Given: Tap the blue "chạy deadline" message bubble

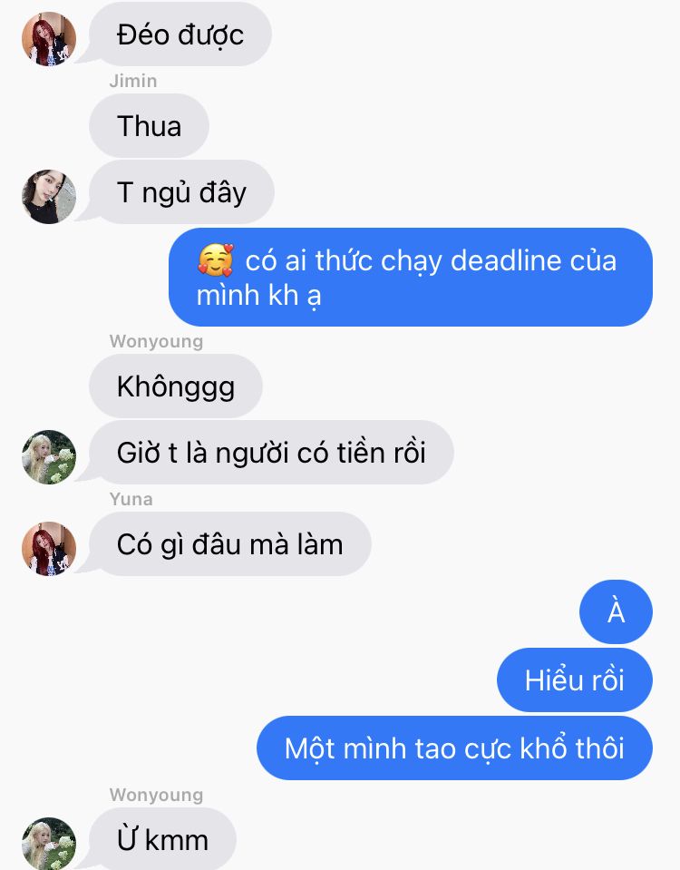Looking at the screenshot, I should (x=411, y=277).
